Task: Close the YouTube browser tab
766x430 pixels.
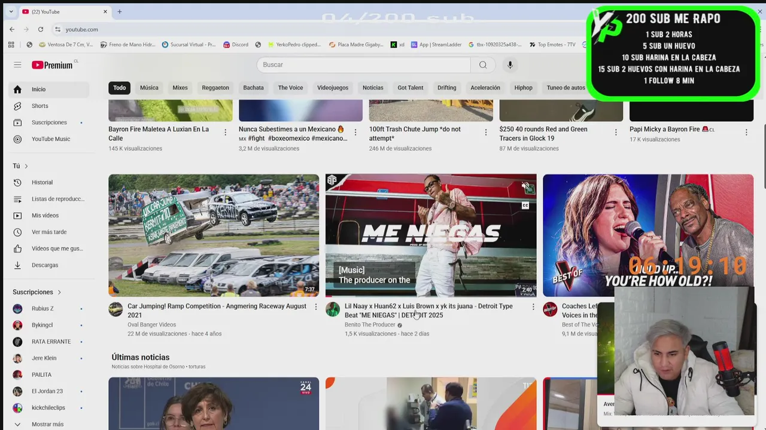Action: [x=105, y=11]
